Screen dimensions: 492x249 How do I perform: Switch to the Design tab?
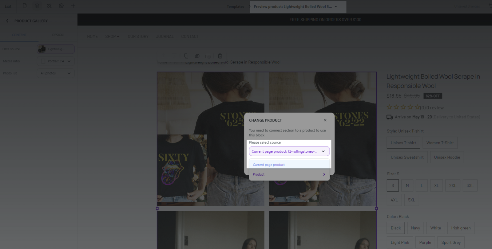click(x=58, y=35)
